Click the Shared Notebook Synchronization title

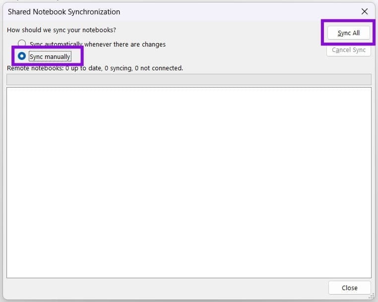point(64,12)
